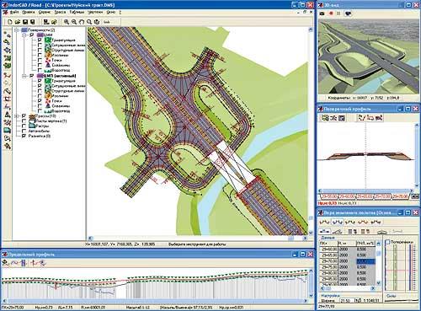Select the Zoom out magnifier tool

click(x=74, y=22)
